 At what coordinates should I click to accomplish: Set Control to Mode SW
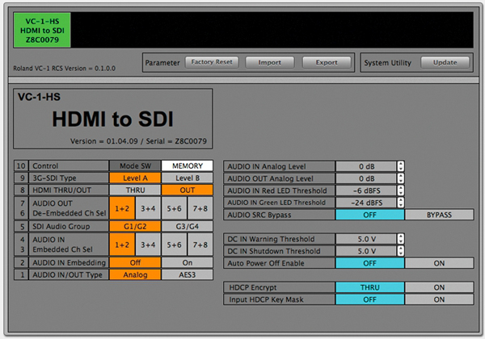point(135,165)
